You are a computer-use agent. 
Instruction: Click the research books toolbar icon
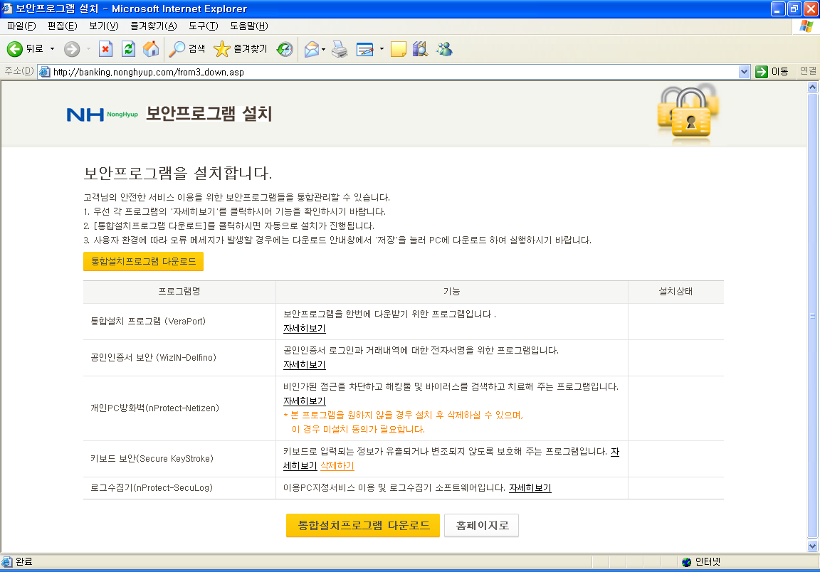(421, 49)
